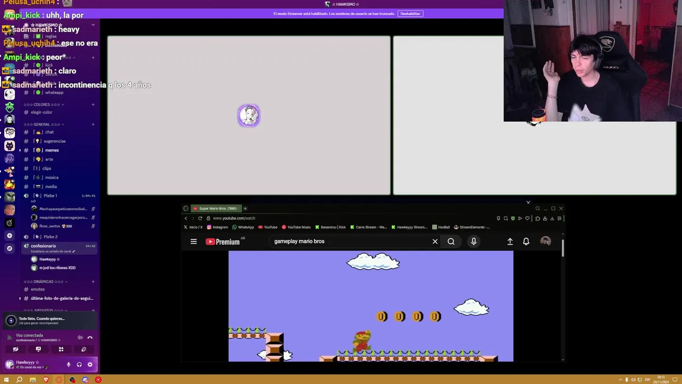This screenshot has height=384, width=682.
Task: Open Windows taskbar search
Action: [19, 380]
